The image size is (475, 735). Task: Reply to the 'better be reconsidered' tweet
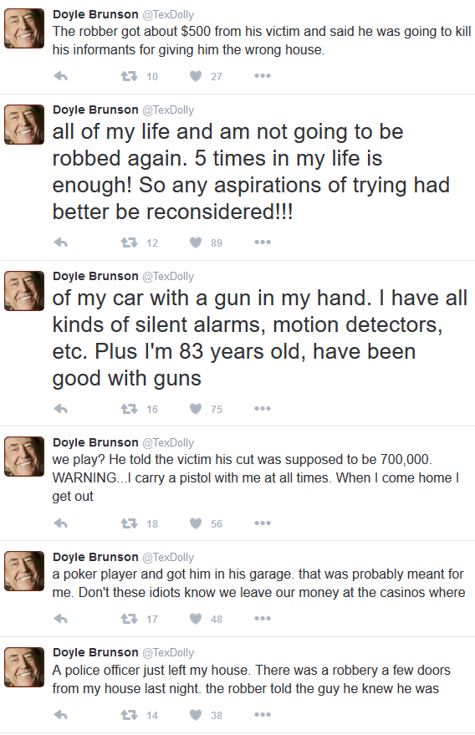pyautogui.click(x=61, y=242)
